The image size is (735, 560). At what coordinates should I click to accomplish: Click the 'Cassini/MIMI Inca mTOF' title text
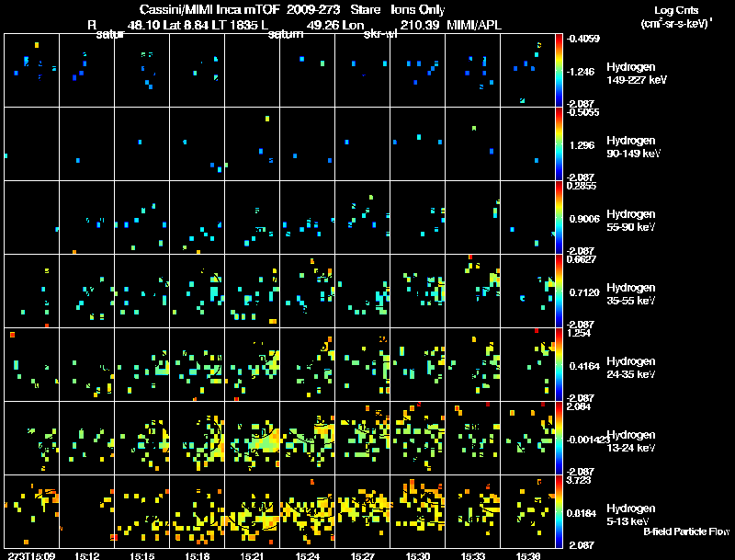tap(209, 10)
